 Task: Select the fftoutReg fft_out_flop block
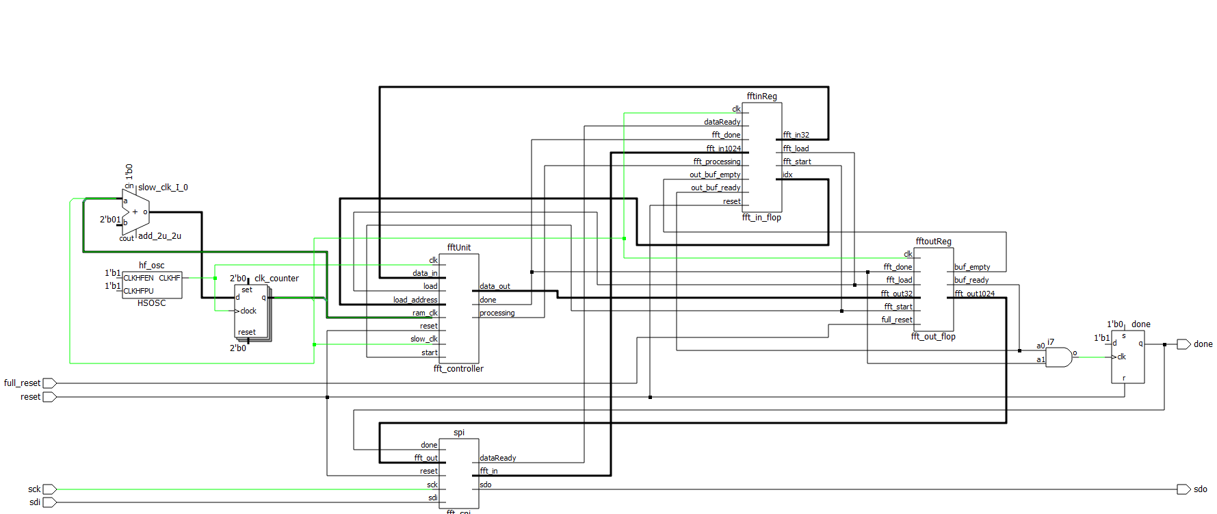[933, 290]
